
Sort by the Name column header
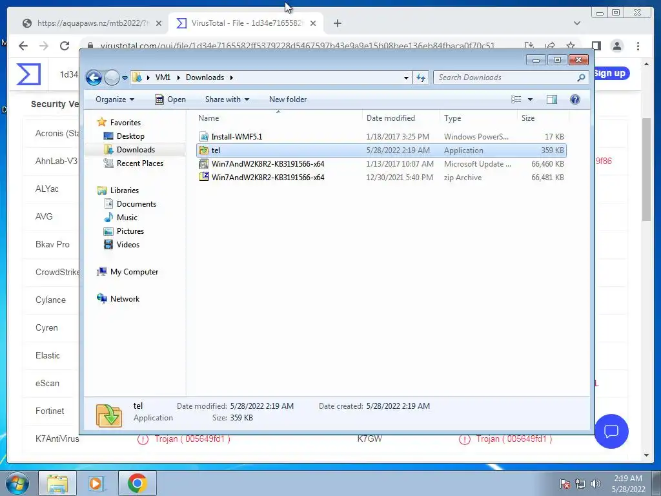[x=278, y=118]
